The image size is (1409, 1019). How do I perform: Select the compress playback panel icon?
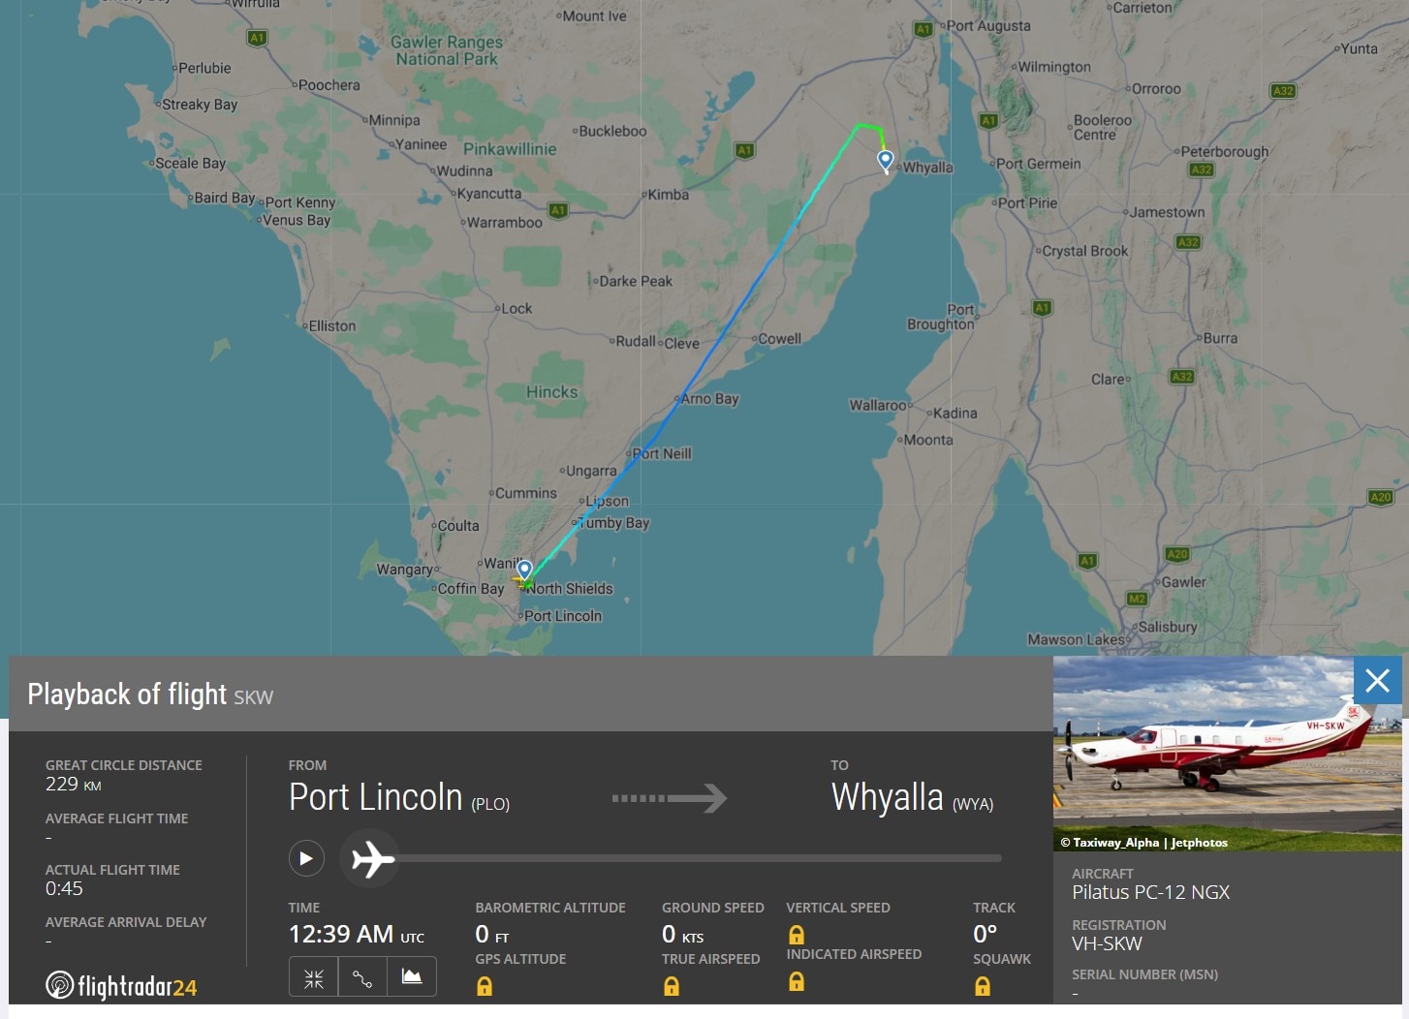[x=312, y=976]
